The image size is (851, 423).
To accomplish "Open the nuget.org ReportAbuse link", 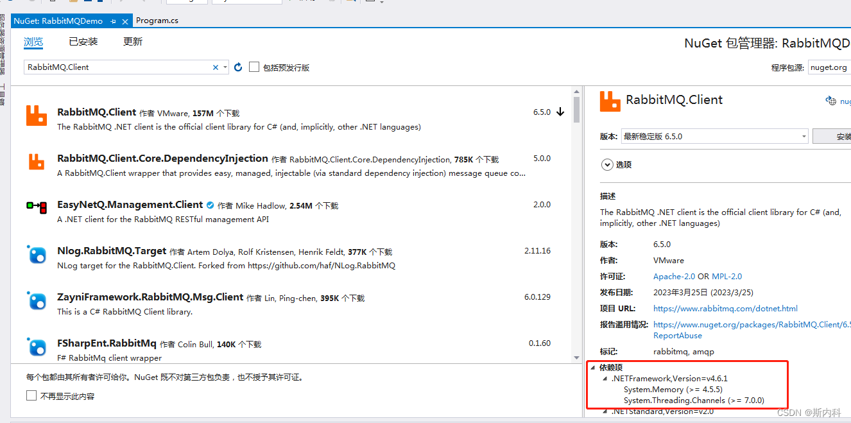I will point(752,330).
